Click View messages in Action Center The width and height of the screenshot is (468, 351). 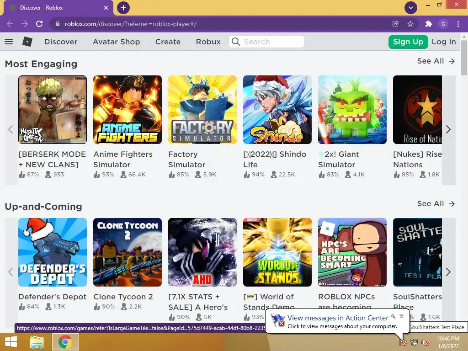tap(338, 318)
